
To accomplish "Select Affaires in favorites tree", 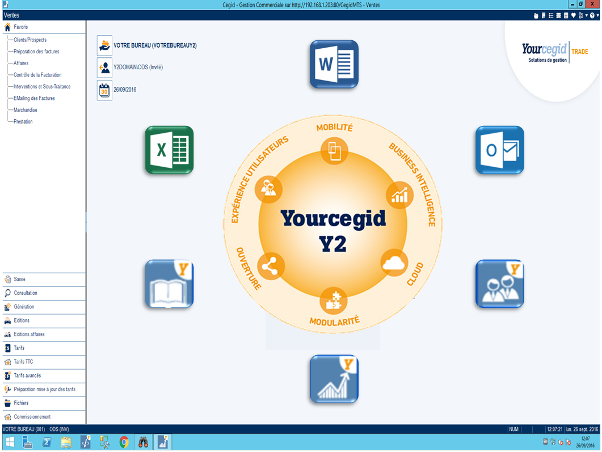I will pyautogui.click(x=21, y=64).
